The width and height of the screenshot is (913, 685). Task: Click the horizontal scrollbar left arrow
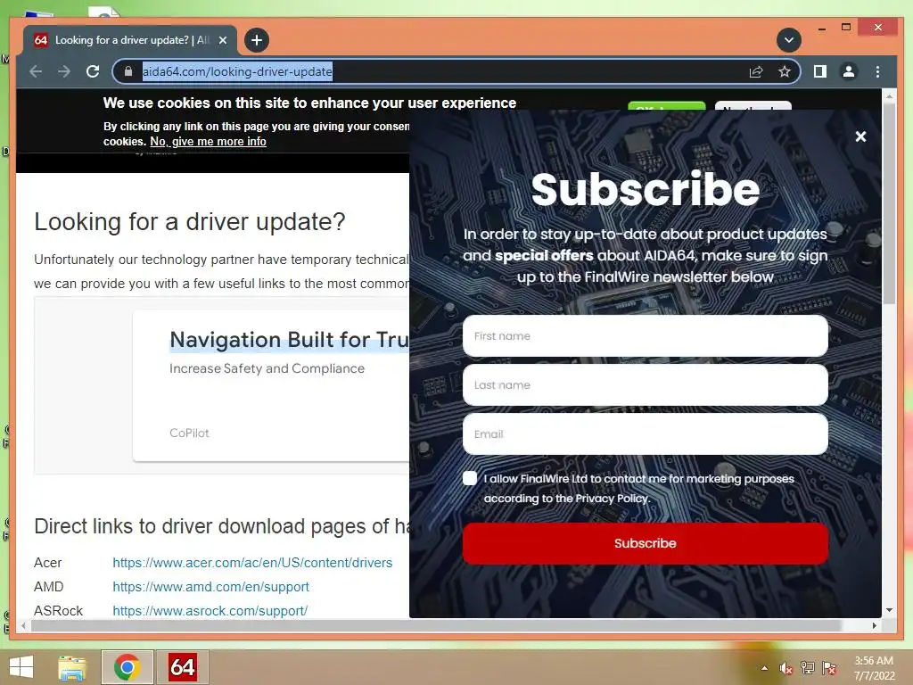(x=23, y=625)
